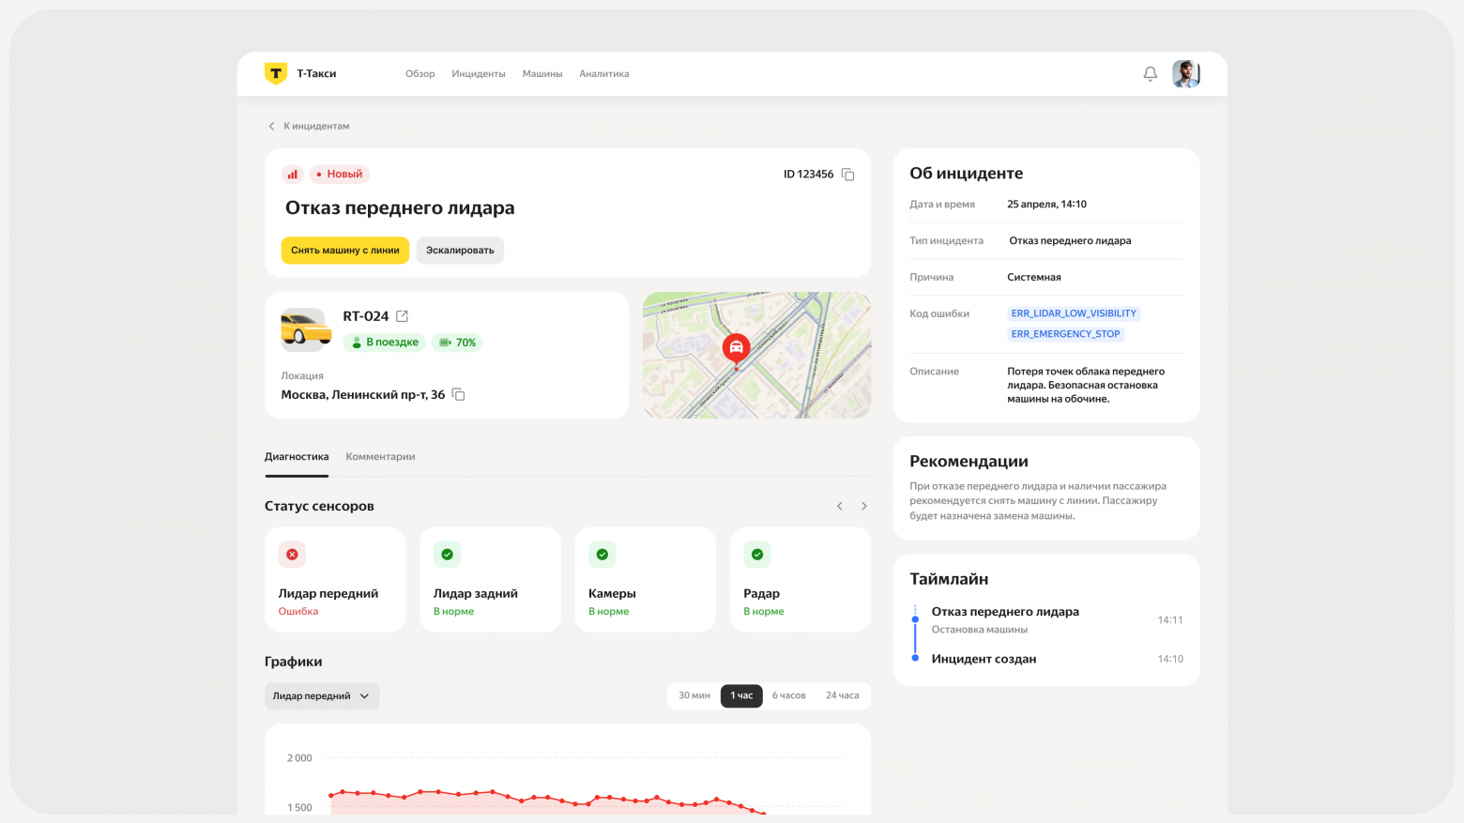Click timeline entry Отказ переднего лидара

[x=1005, y=612]
